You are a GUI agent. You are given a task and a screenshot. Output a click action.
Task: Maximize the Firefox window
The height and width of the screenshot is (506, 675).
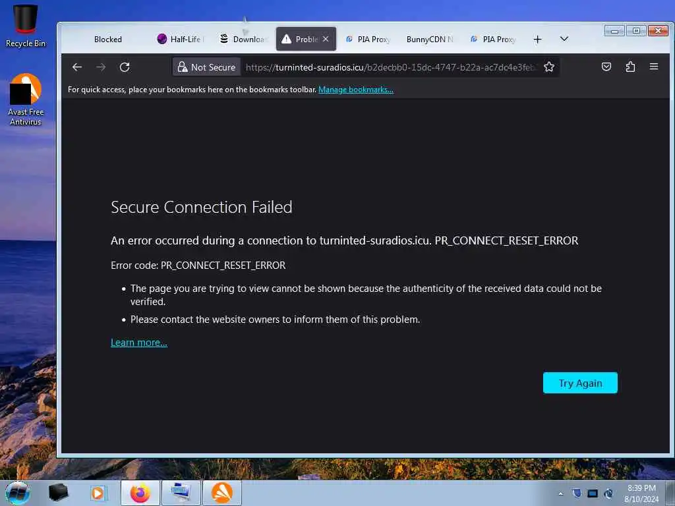(636, 30)
